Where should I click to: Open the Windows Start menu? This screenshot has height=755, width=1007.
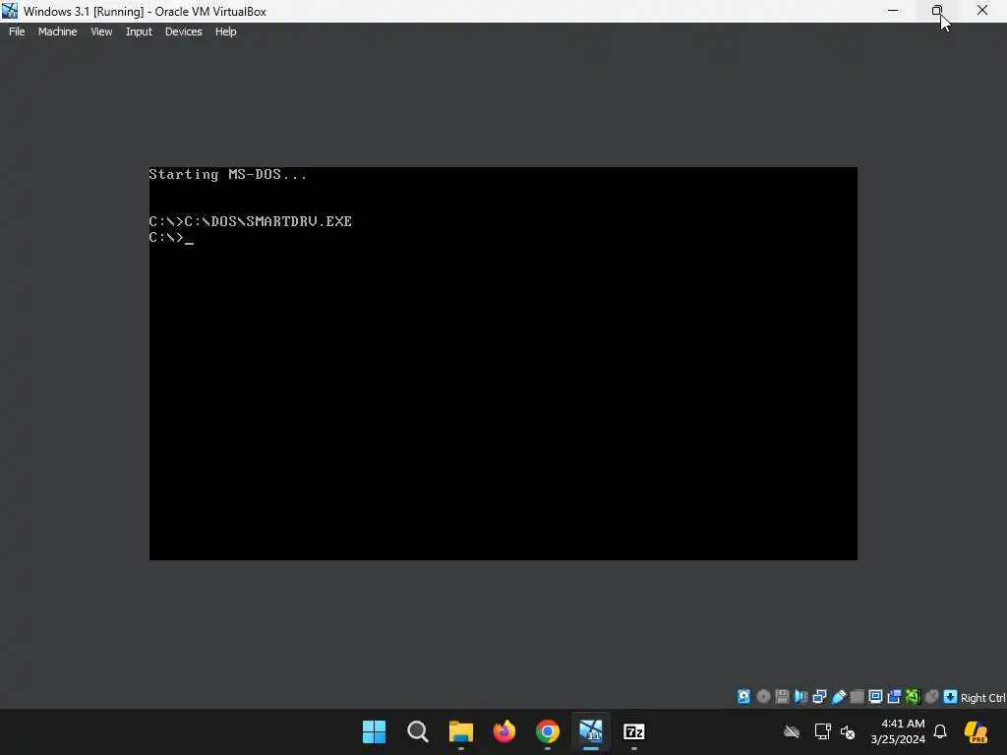coord(374,731)
